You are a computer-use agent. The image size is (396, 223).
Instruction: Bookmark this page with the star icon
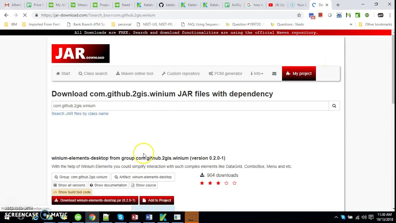coord(299,15)
